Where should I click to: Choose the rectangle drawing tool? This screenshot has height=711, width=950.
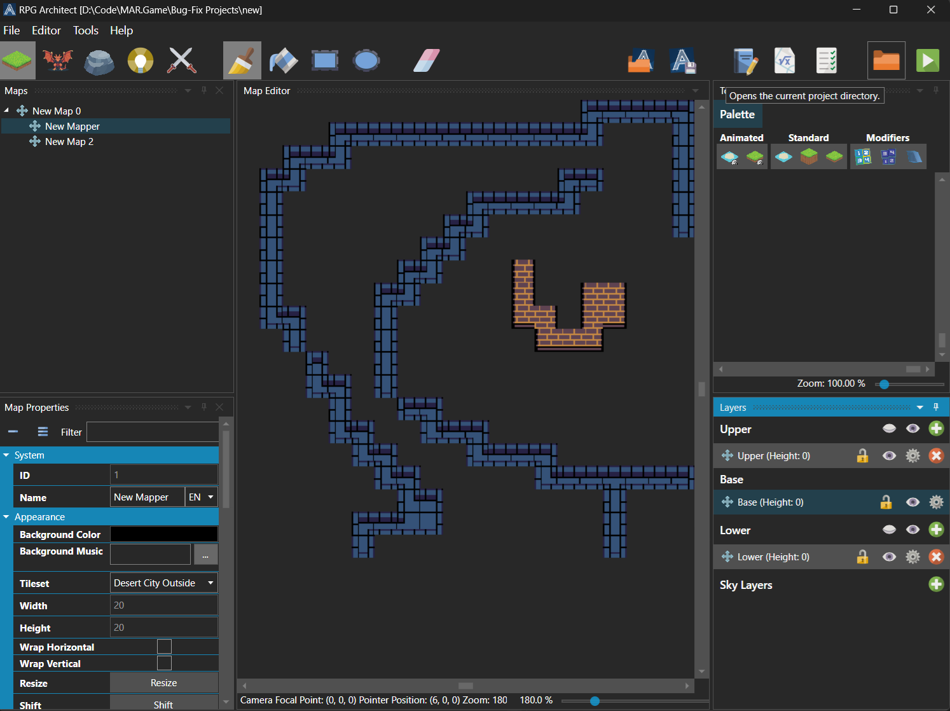point(325,60)
